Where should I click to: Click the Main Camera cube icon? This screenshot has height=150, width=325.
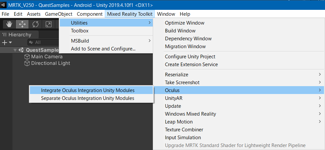click(x=27, y=57)
